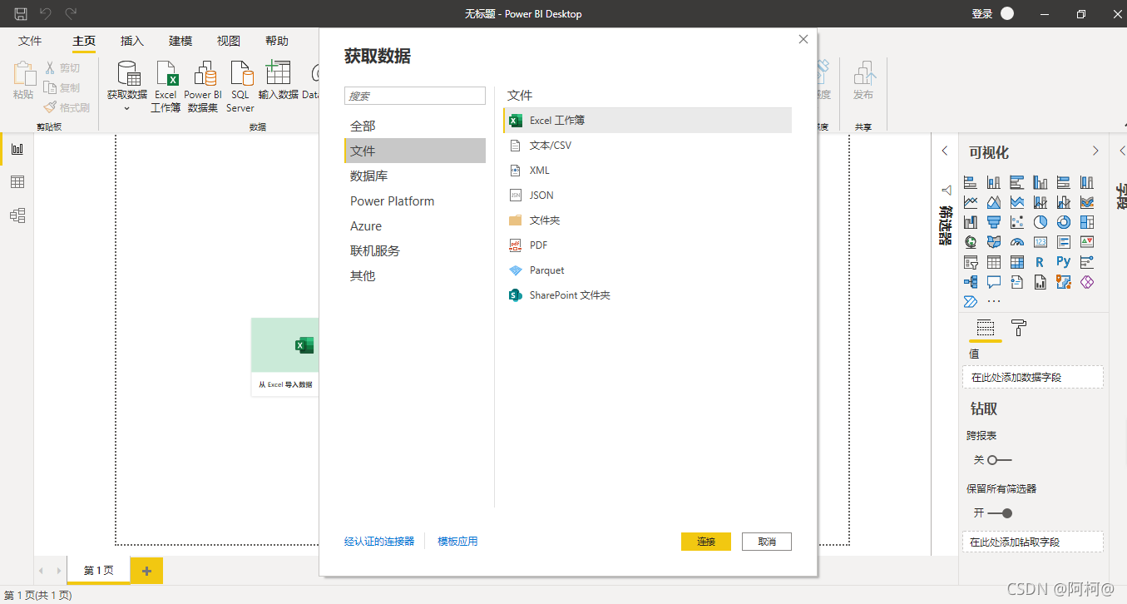
Task: Select the Python (Py) visual
Action: click(1064, 261)
